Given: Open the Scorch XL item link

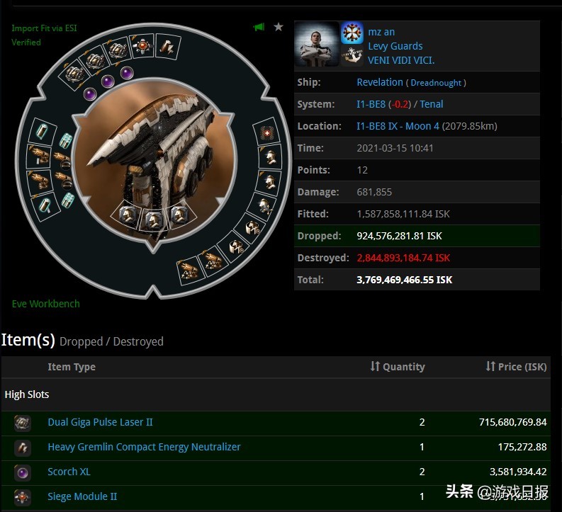Looking at the screenshot, I should [69, 472].
